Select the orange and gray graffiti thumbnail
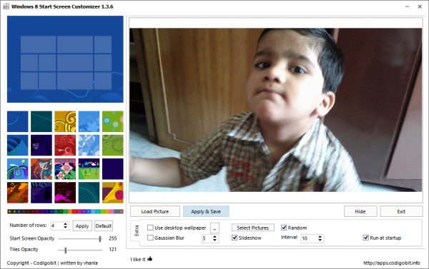The width and height of the screenshot is (429, 269). click(x=41, y=169)
